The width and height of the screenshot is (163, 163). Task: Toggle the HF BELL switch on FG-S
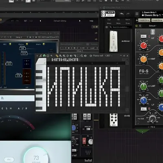(143, 36)
